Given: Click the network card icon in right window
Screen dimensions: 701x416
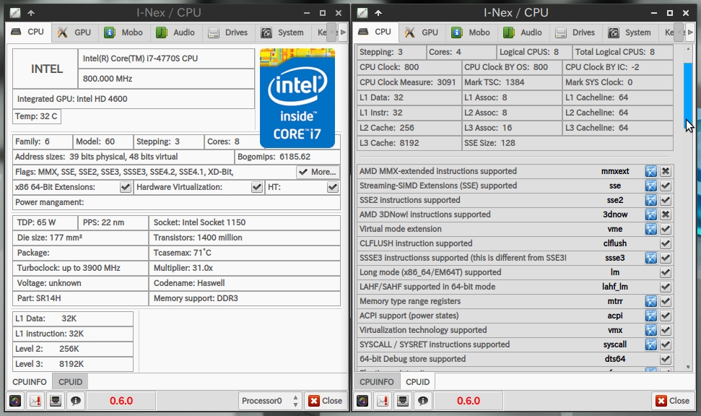Looking at the screenshot, I should pyautogui.click(x=403, y=401).
